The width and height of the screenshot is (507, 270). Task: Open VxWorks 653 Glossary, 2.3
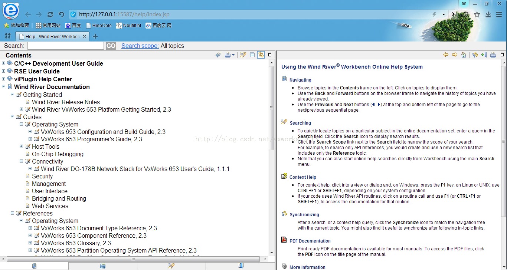click(76, 243)
